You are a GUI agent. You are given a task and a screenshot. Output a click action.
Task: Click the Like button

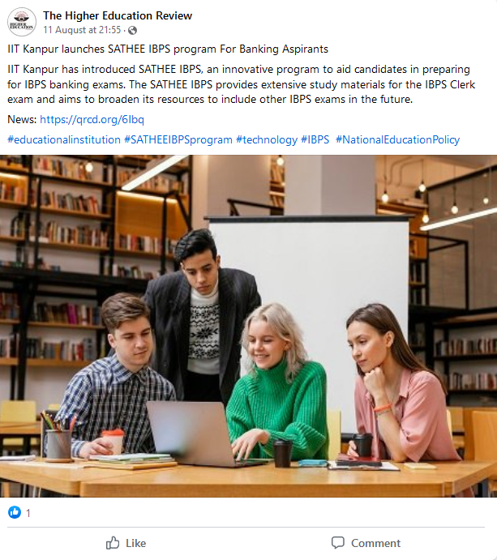(126, 543)
